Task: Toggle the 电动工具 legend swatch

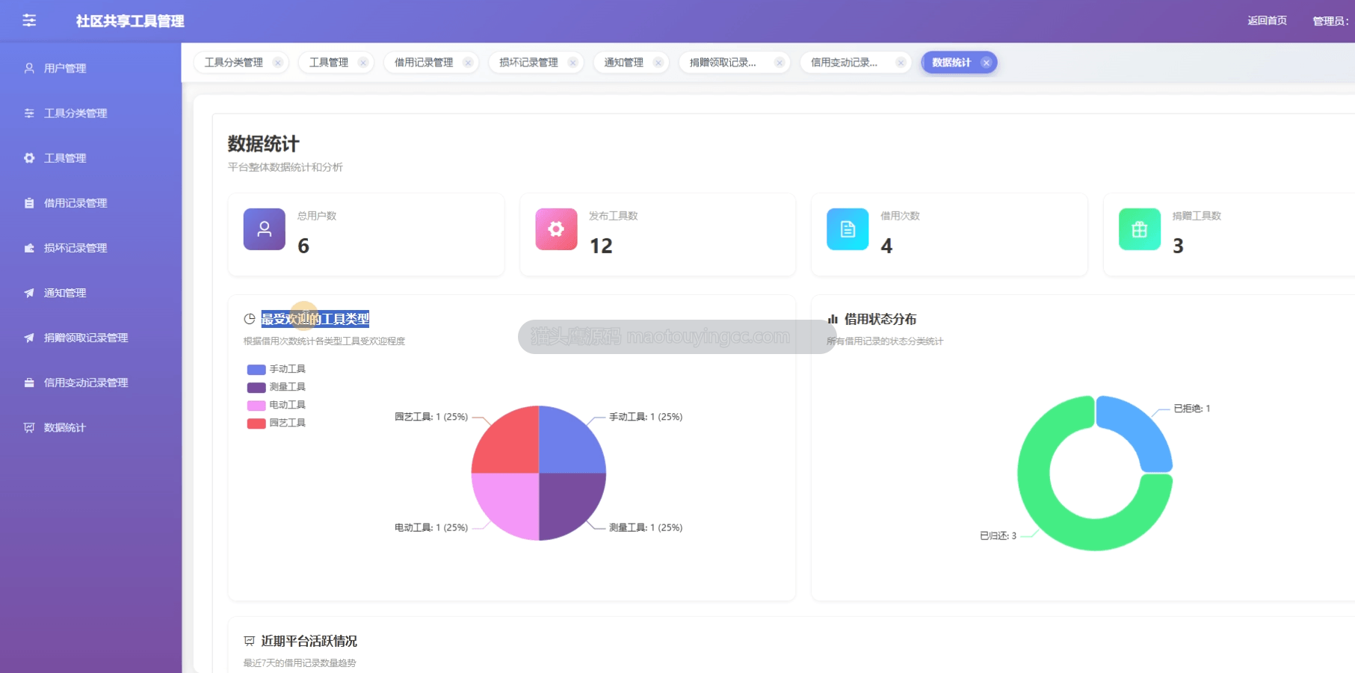Action: (256, 405)
